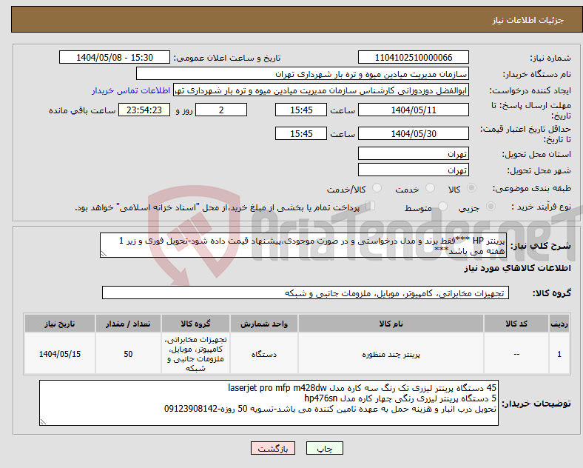Click the تعداد / مقدار column header

coord(128,324)
